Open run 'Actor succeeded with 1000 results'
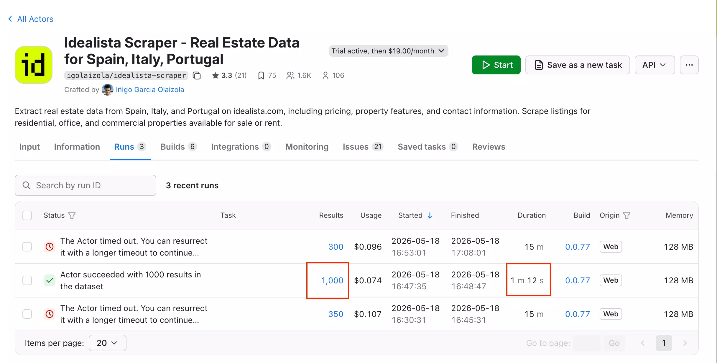Screen dimensions: 717x363 (131, 280)
